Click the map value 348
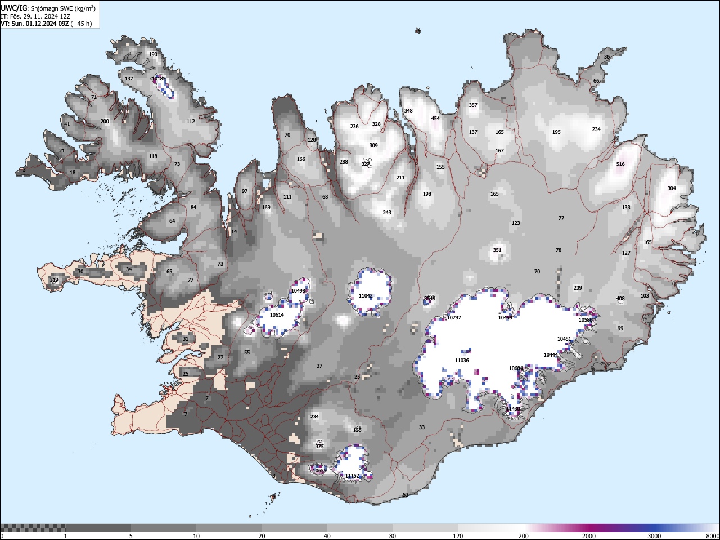This screenshot has width=720, height=540. 408,111
